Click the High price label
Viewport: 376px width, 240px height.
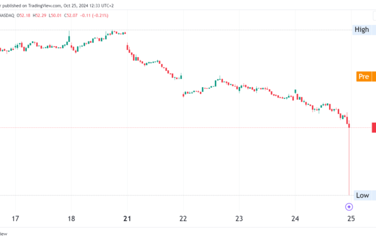pyautogui.click(x=364, y=29)
